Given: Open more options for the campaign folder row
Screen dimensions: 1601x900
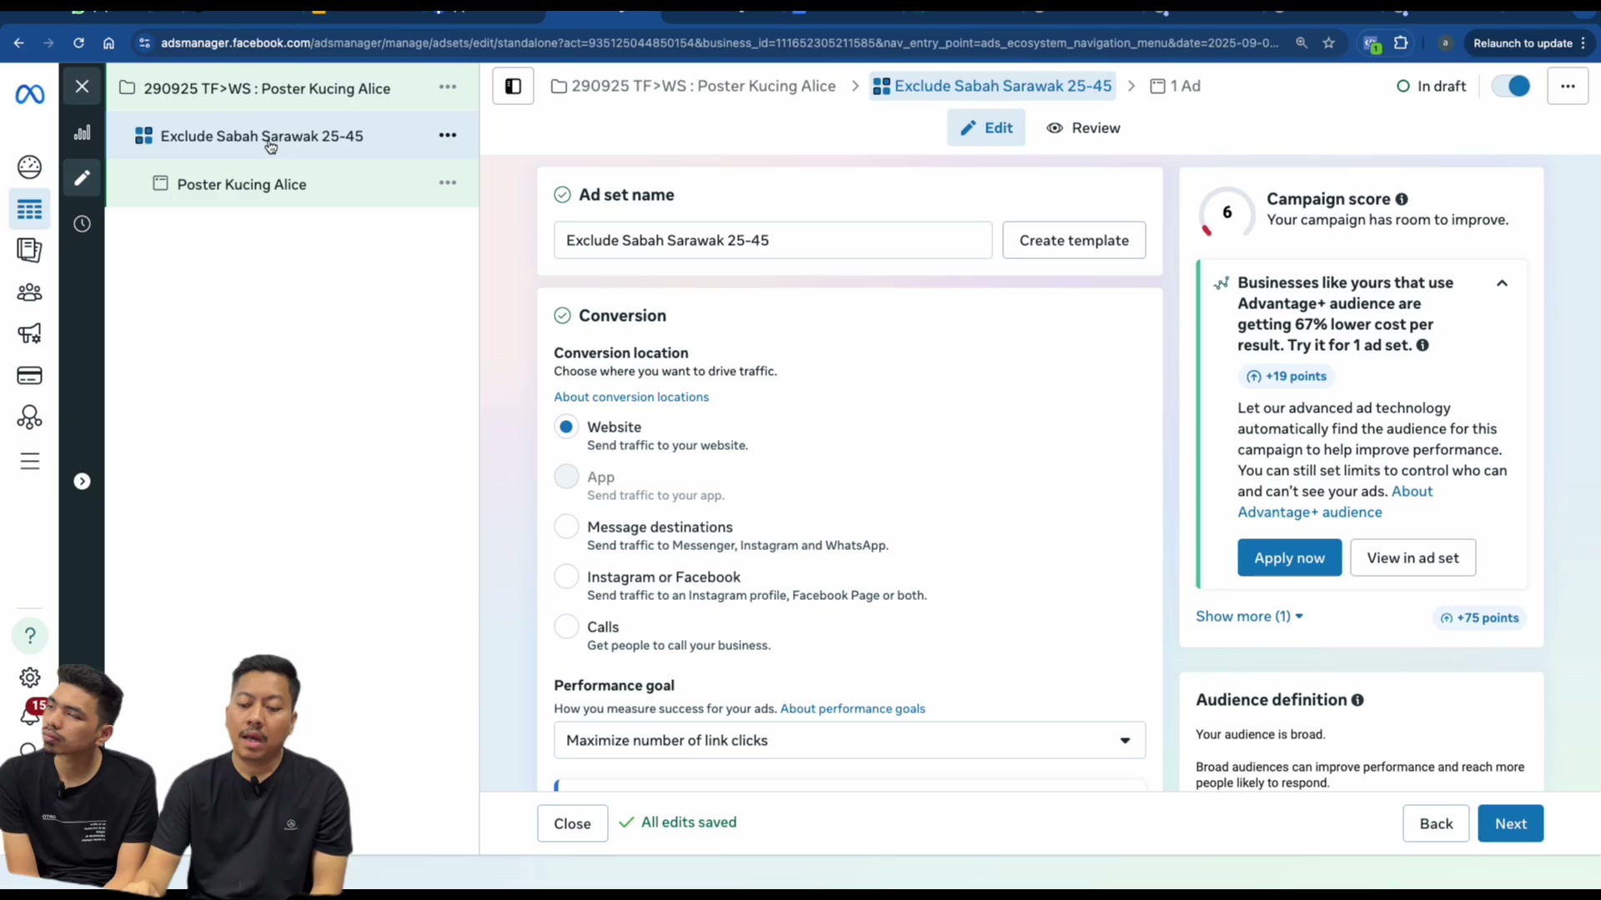Looking at the screenshot, I should pyautogui.click(x=448, y=87).
